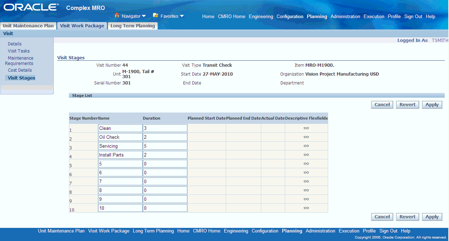Open Administration in top navigation
This screenshot has height=241, width=449.
(345, 16)
